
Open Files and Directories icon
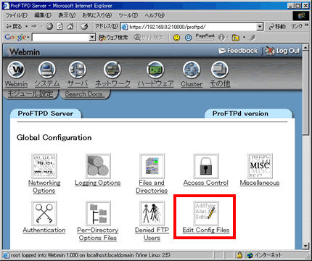click(x=152, y=166)
